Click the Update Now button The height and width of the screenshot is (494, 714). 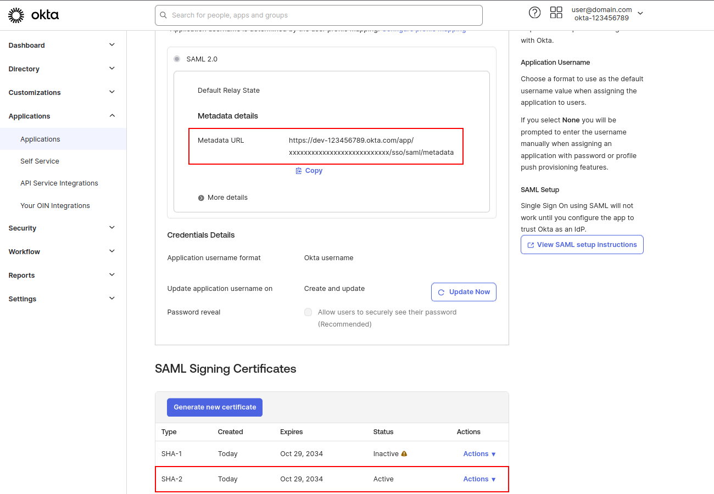[x=464, y=292]
